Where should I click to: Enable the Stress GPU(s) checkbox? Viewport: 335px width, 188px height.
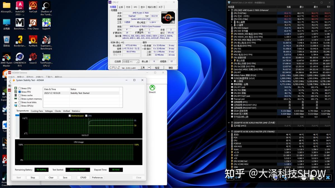tap(20, 106)
